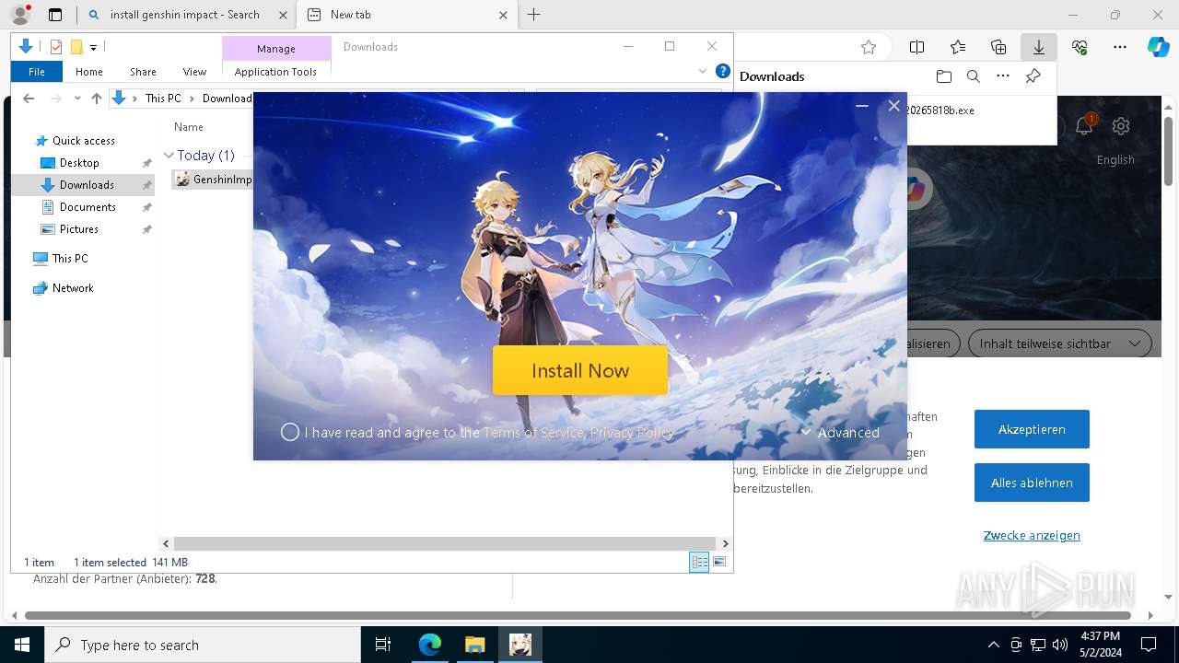Select Network in navigation pane
Viewport: 1179px width, 663px height.
click(73, 288)
